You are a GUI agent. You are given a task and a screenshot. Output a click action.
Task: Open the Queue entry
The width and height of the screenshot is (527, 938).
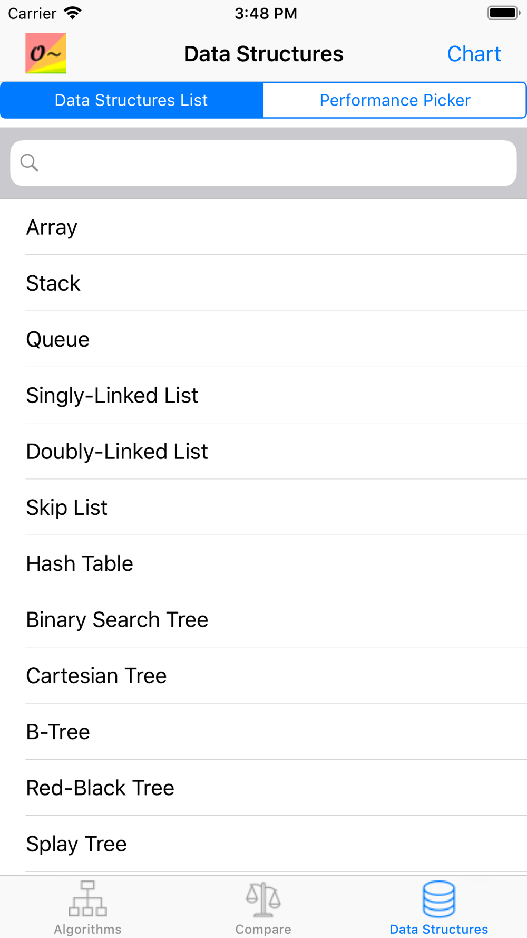pos(263,339)
